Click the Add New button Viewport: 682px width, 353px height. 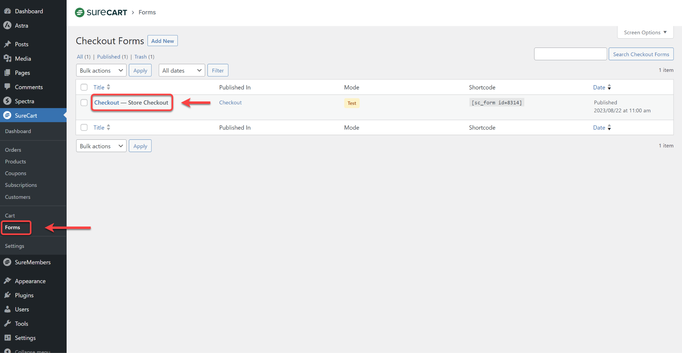163,41
